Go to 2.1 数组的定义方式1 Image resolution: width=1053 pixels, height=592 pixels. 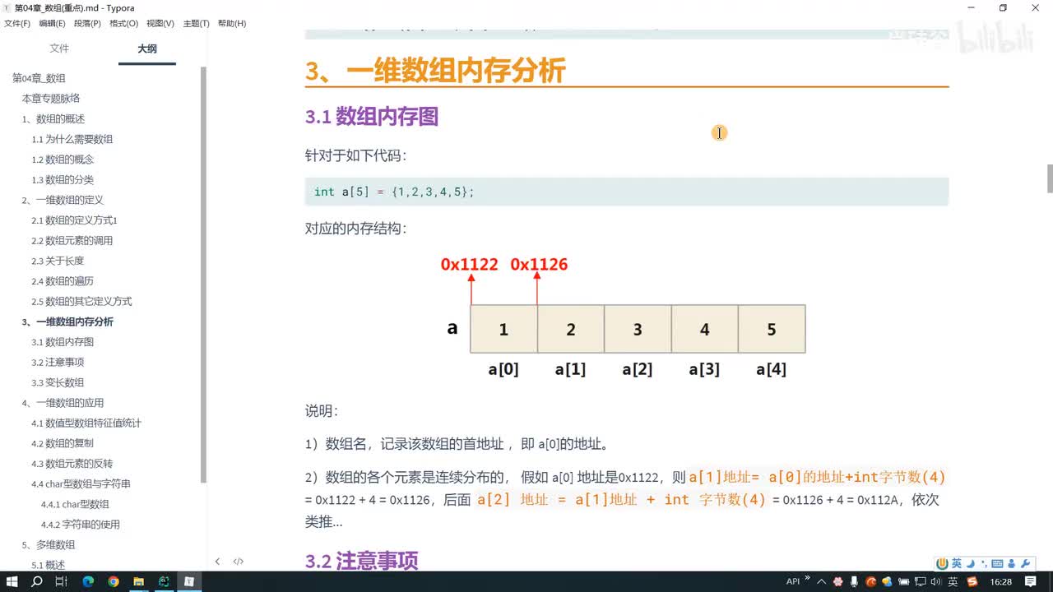[75, 220]
